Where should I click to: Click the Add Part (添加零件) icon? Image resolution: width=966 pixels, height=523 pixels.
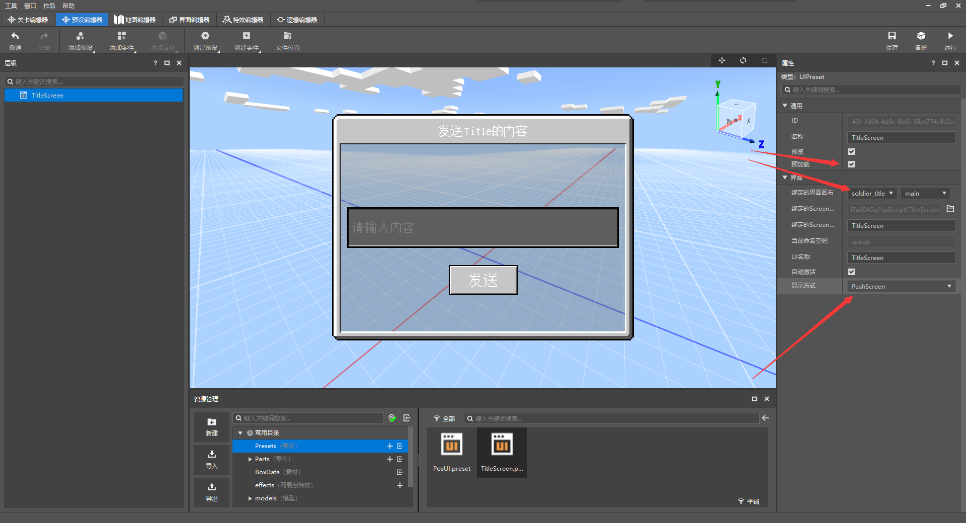[121, 36]
